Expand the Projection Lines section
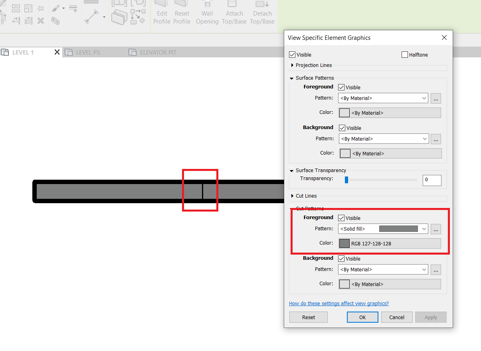Screen dimensions: 481x351 [x=292, y=65]
